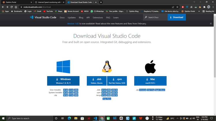This screenshot has width=216, height=121.
Task: Click the Version 1.65 link
Action: 73,24
